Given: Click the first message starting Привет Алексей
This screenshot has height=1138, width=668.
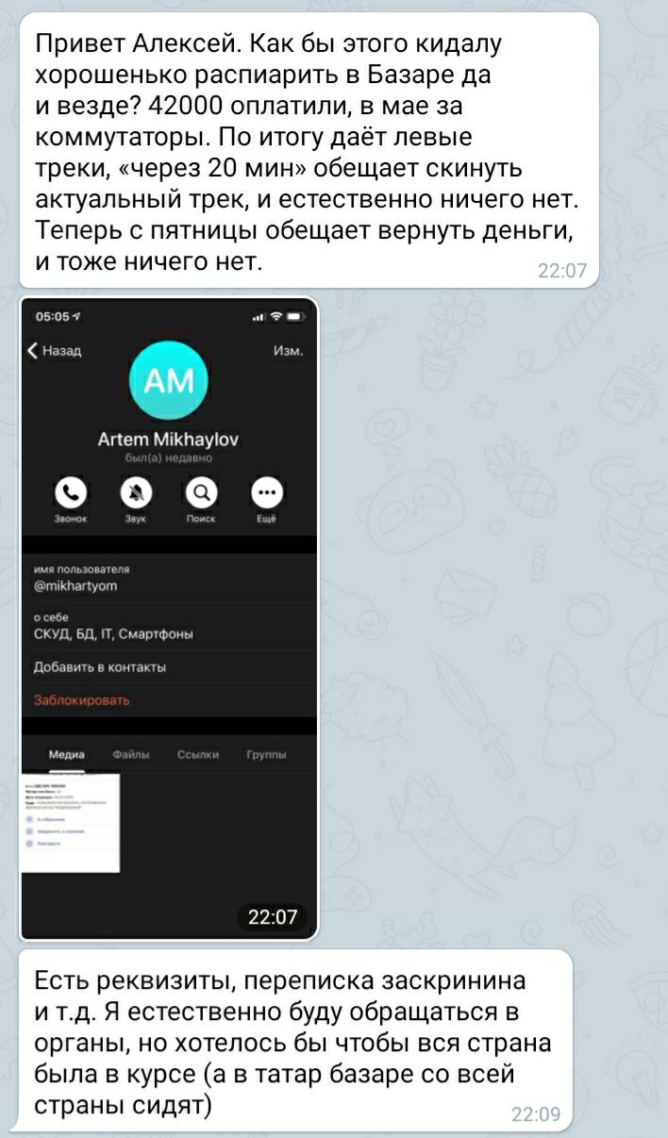Looking at the screenshot, I should (309, 150).
